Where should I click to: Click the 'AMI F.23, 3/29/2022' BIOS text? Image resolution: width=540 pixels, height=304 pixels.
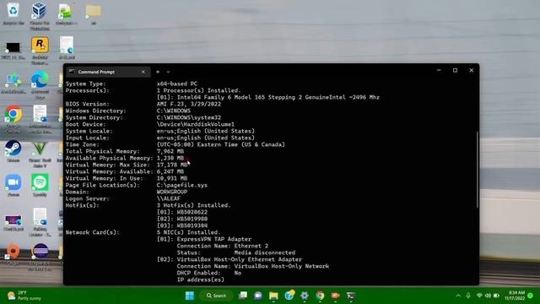(x=189, y=104)
